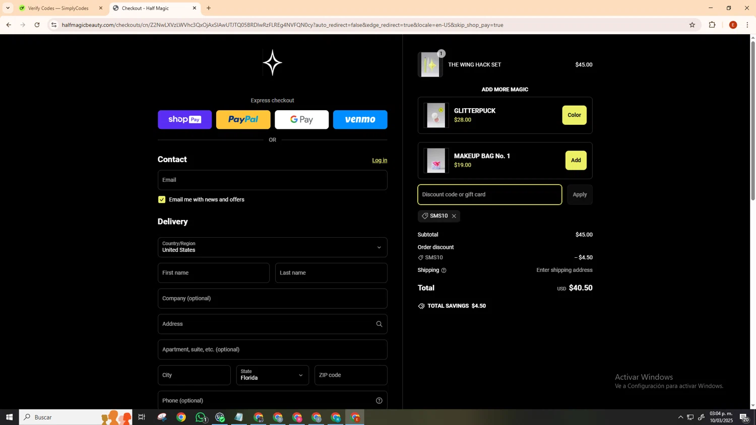Click the Shipping info help icon
The width and height of the screenshot is (756, 425).
pyautogui.click(x=444, y=270)
